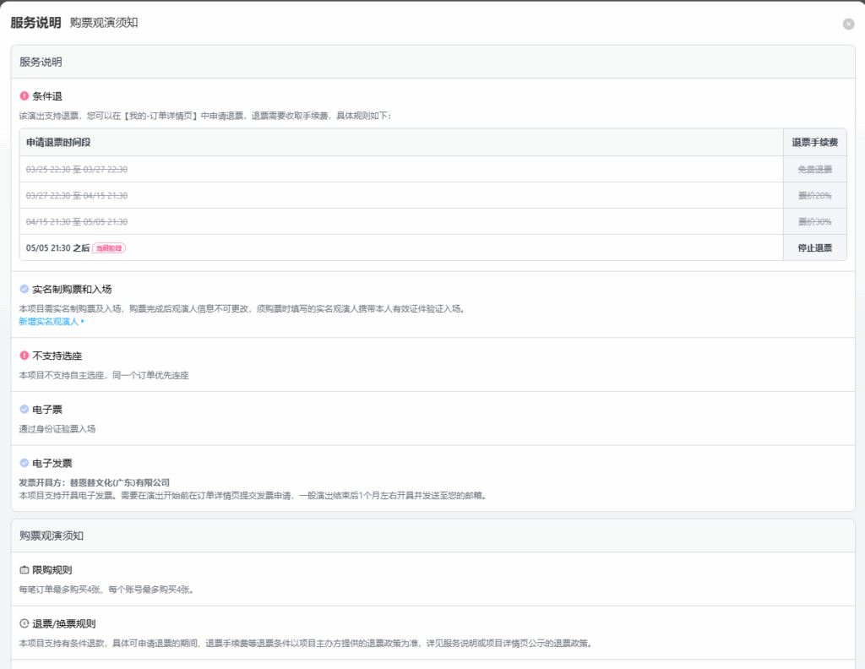Click the blue check icon beside 电子票

click(24, 410)
